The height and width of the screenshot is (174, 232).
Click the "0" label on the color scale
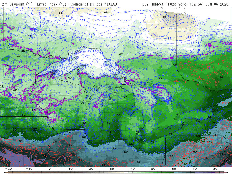[50, 169]
